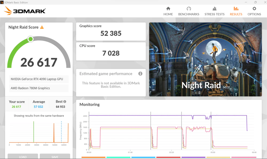Click the 'Showing results from the same hardware' text
The width and height of the screenshot is (267, 159).
coord(39,116)
